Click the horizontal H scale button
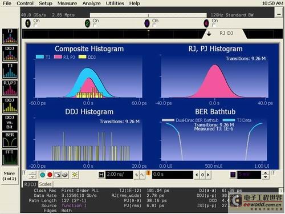Viewport: 285px width, 214px height. [x=101, y=175]
